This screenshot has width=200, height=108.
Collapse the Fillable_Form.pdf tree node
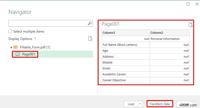coord(11,47)
